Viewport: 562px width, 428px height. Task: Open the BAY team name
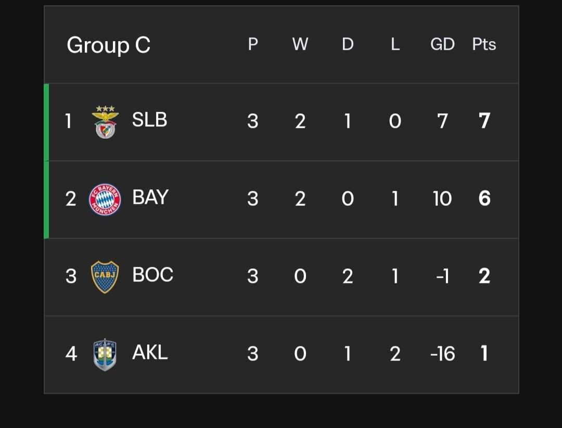150,198
